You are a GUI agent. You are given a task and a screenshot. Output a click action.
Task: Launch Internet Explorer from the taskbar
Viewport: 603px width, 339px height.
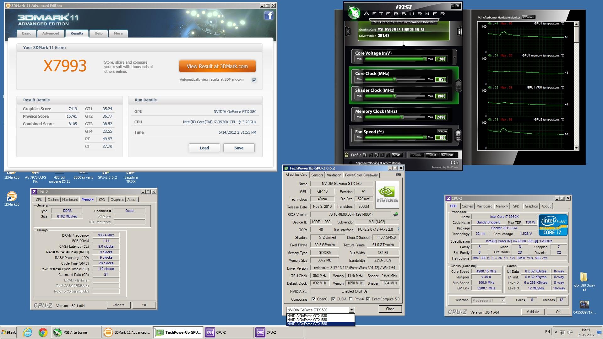point(28,332)
